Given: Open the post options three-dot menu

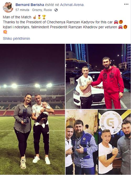Looking at the screenshot, I should [x=126, y=4].
